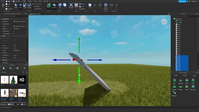Click the What's New button
This screenshot has width=199, height=112.
click(x=183, y=1)
